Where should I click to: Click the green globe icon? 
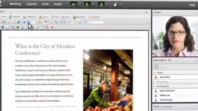point(19,22)
